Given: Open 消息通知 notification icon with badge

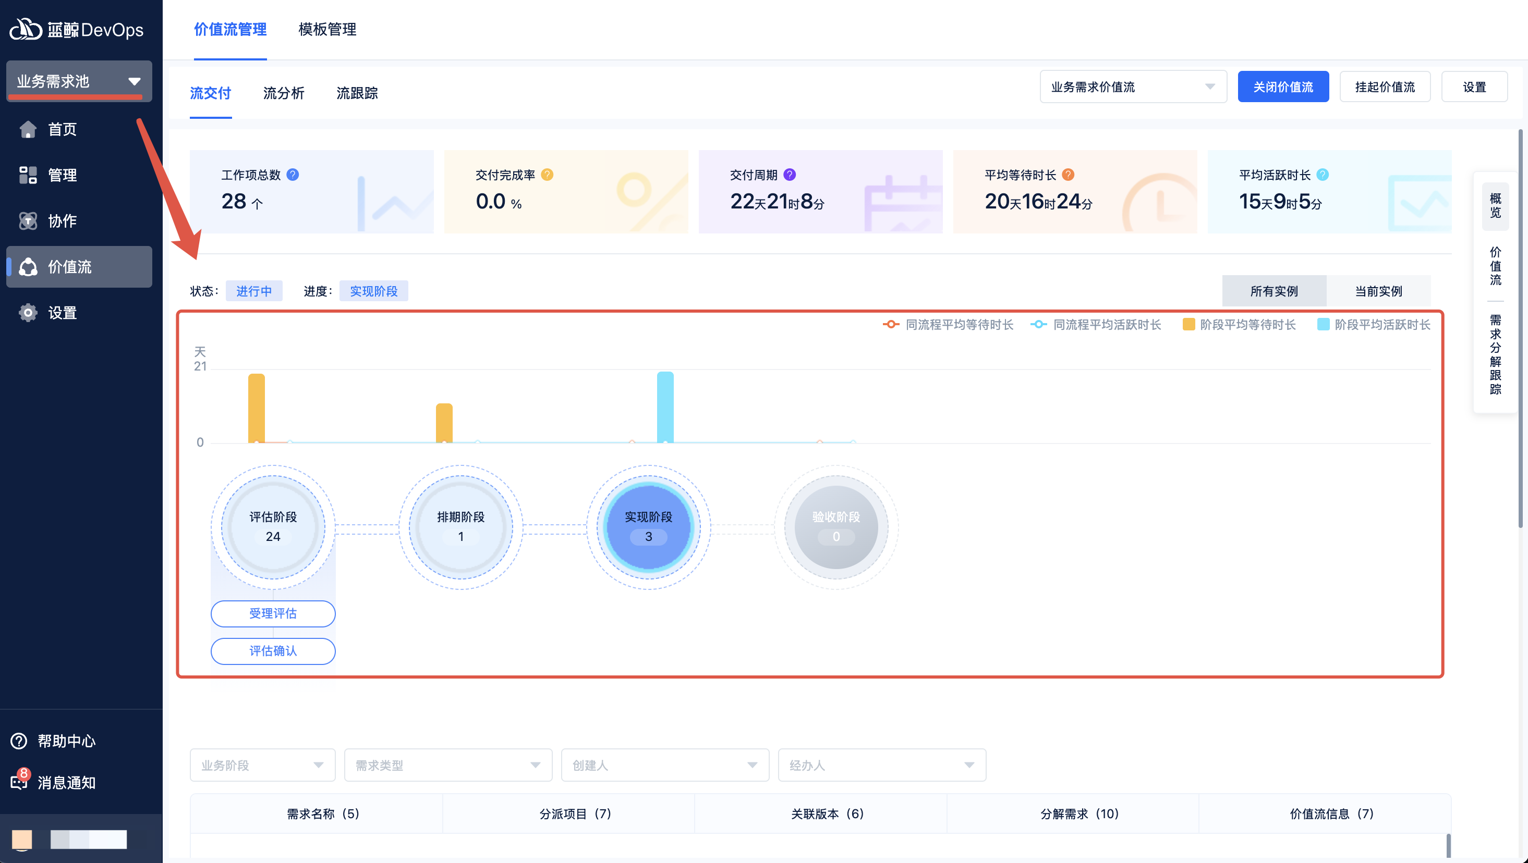Looking at the screenshot, I should click(x=19, y=782).
